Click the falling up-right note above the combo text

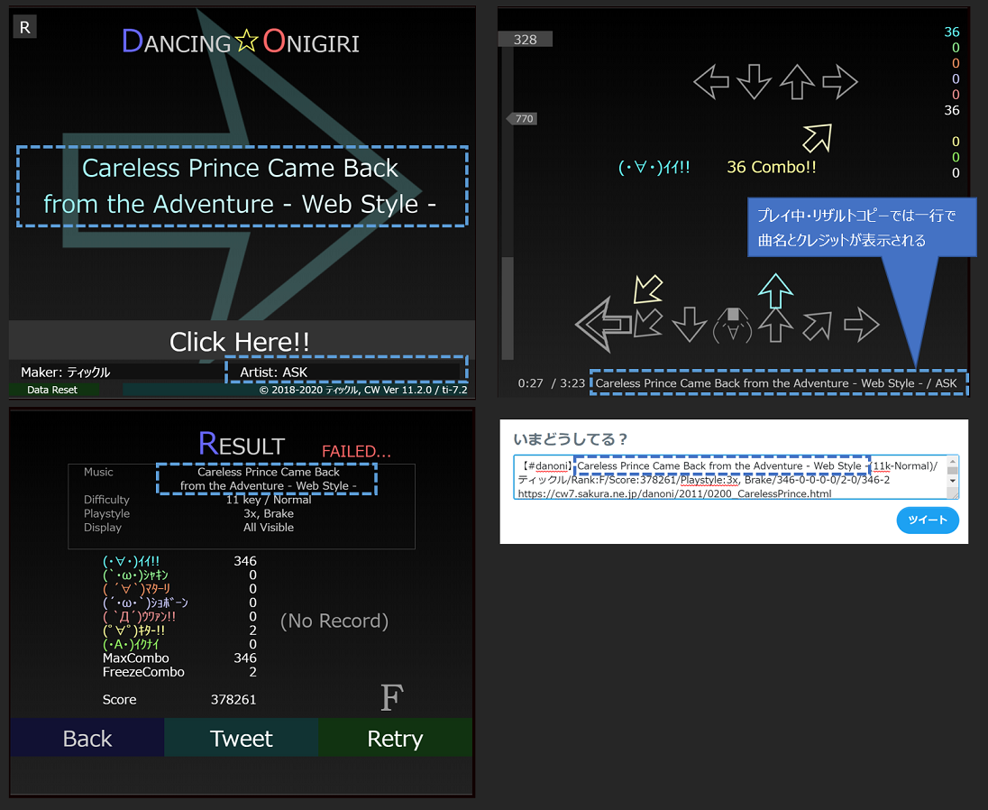click(818, 138)
